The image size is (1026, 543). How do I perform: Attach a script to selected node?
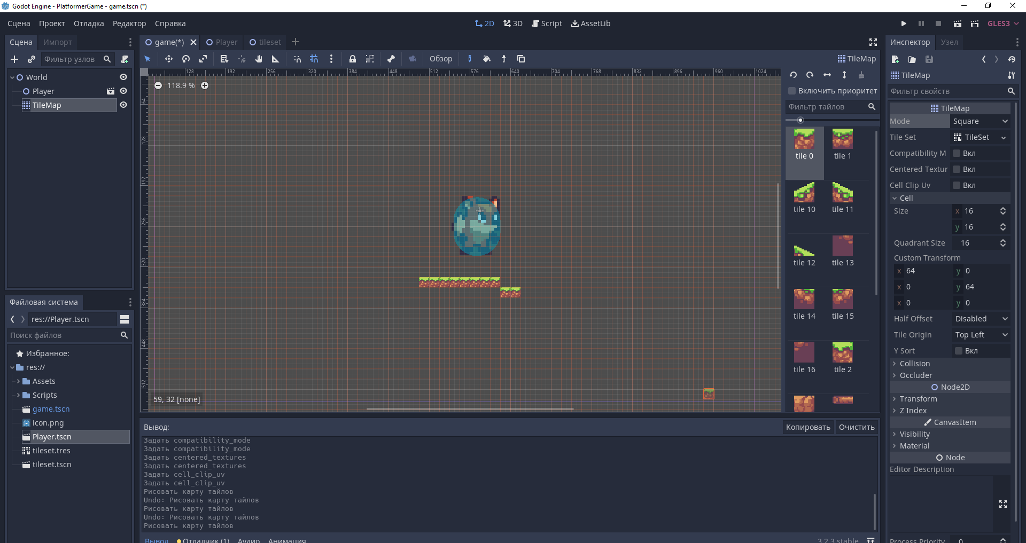pos(125,59)
